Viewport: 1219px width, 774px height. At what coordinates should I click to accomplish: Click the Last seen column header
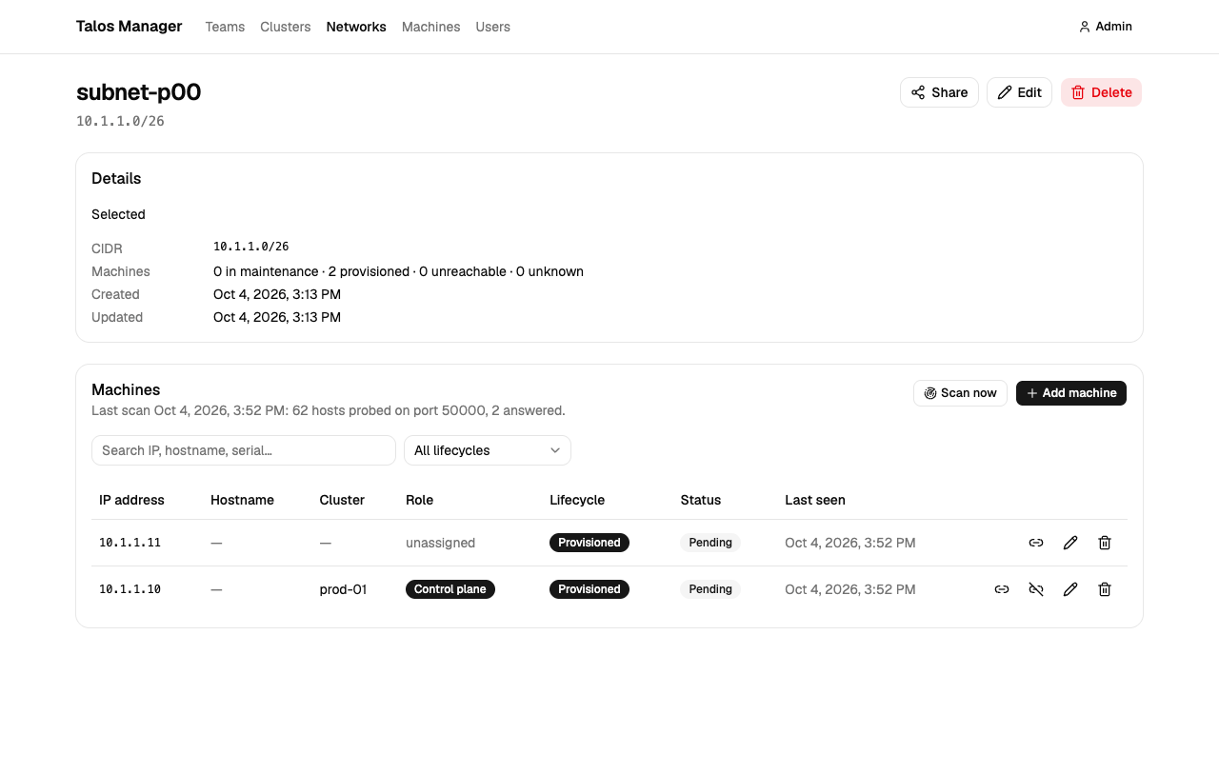point(815,500)
